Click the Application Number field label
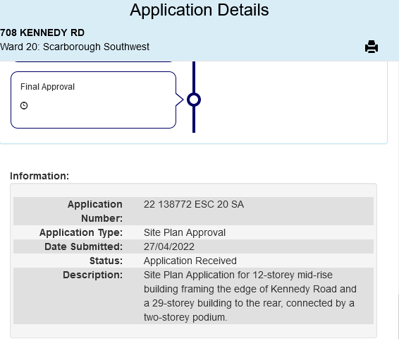Viewport: 399px width, 339px height. [95, 211]
